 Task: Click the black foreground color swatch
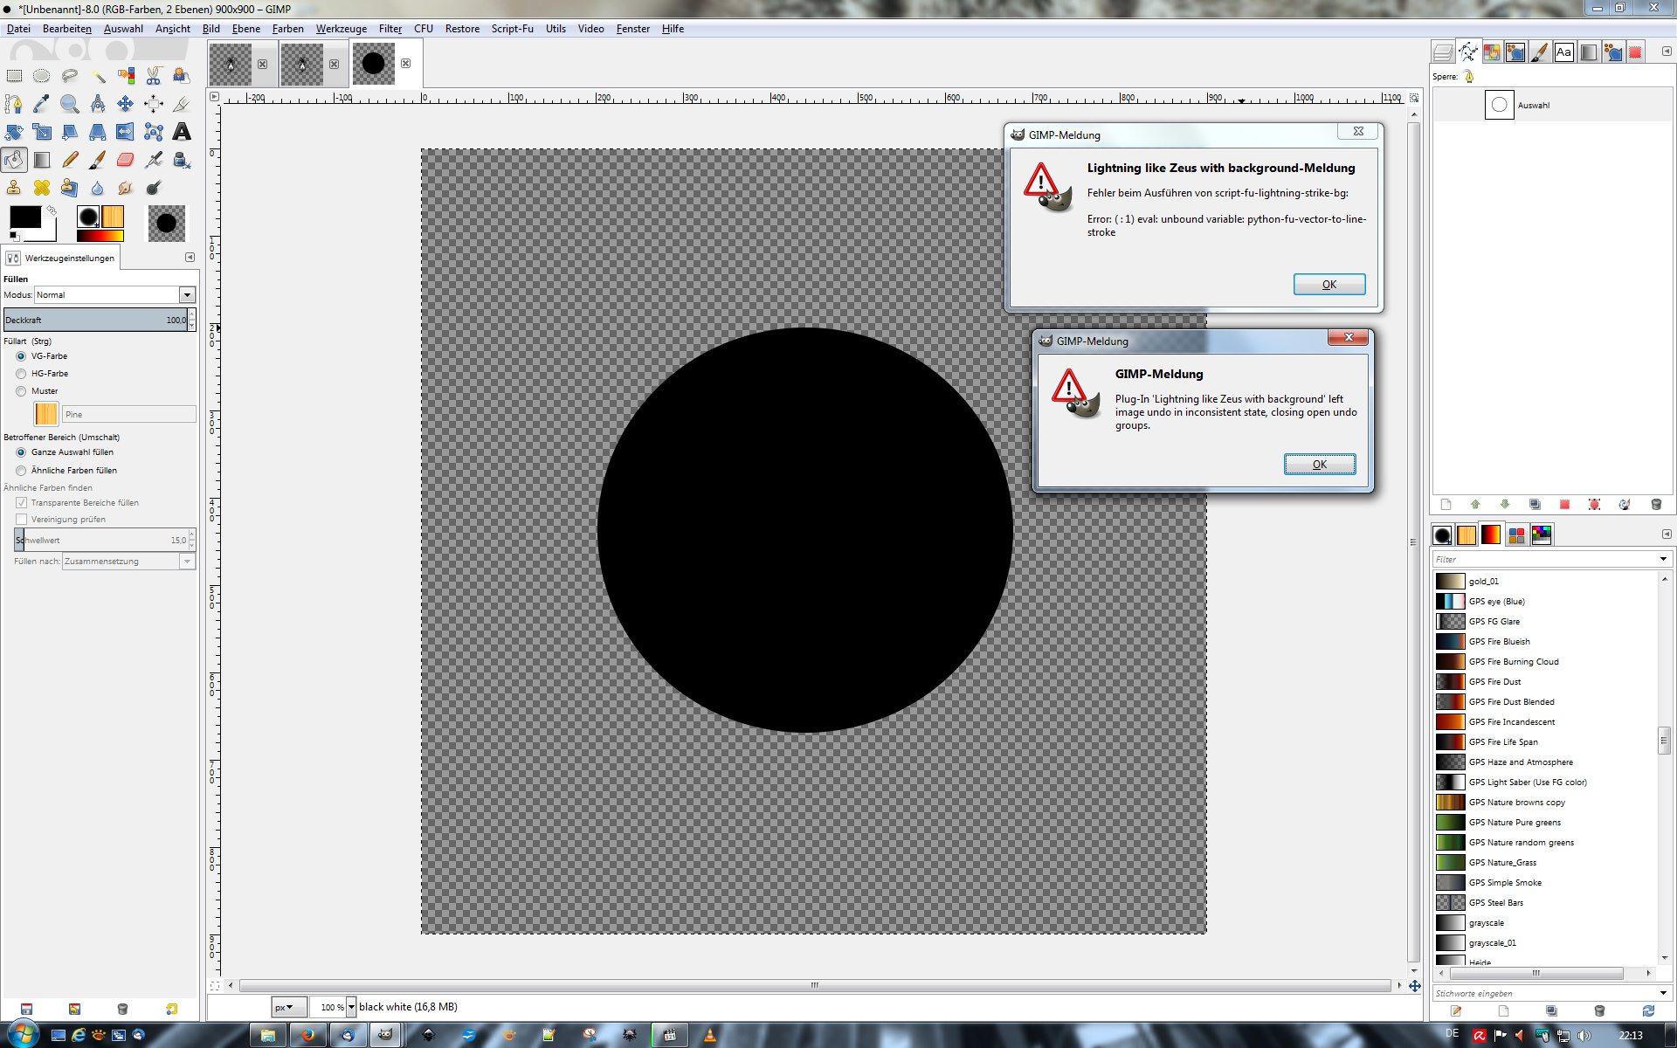[x=24, y=217]
